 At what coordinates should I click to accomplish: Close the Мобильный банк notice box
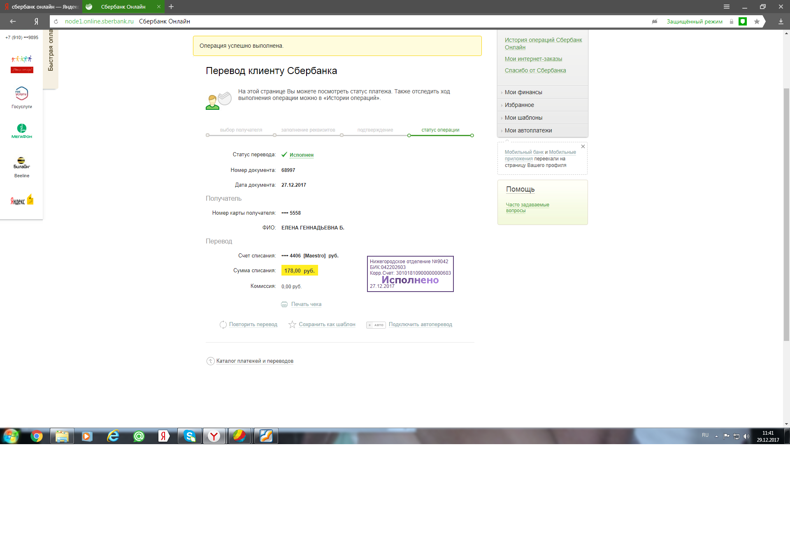coord(583,146)
